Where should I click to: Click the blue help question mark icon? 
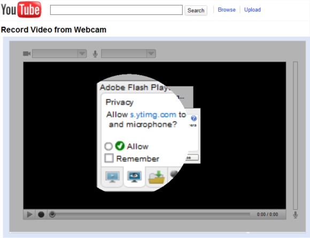point(193,118)
